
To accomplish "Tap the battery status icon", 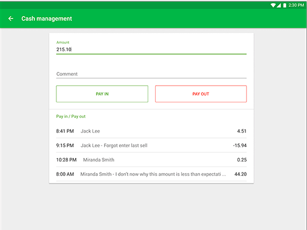I will [x=285, y=5].
